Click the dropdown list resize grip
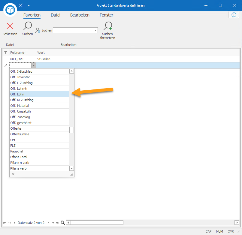The height and width of the screenshot is (235, 242). click(x=72, y=174)
